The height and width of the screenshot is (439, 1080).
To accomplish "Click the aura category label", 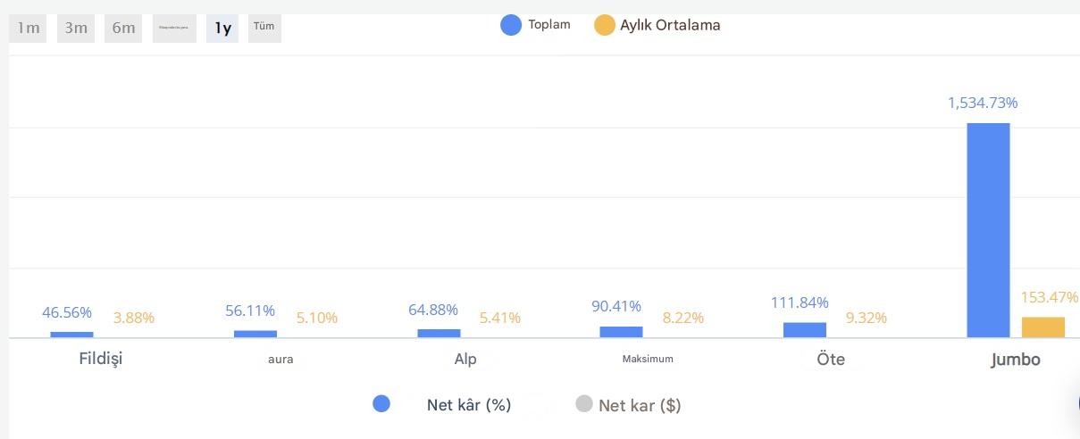I will 280,360.
